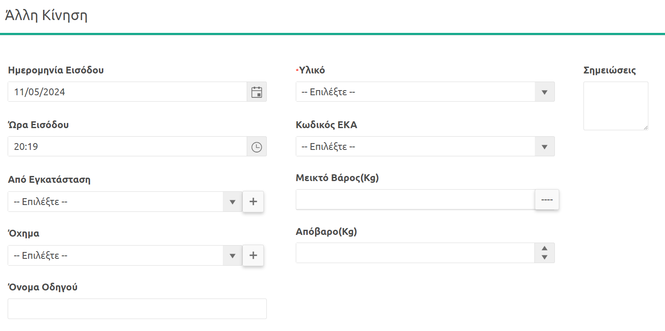
Task: Click the dashes button beside Μεικτό Βάρος
Action: coord(547,200)
